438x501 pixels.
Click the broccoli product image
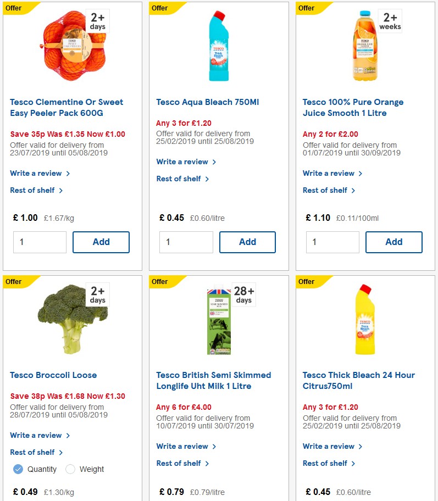click(x=70, y=319)
